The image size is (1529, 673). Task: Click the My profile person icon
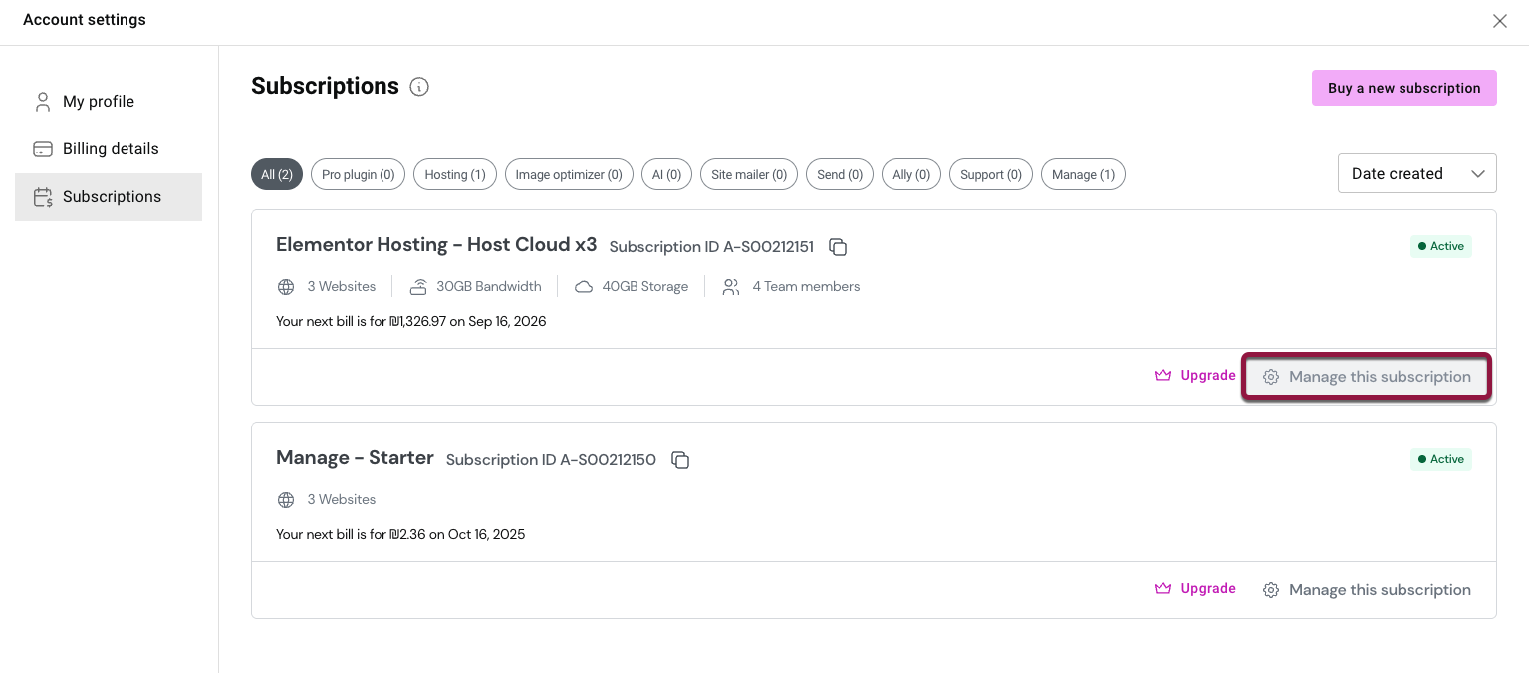[42, 102]
